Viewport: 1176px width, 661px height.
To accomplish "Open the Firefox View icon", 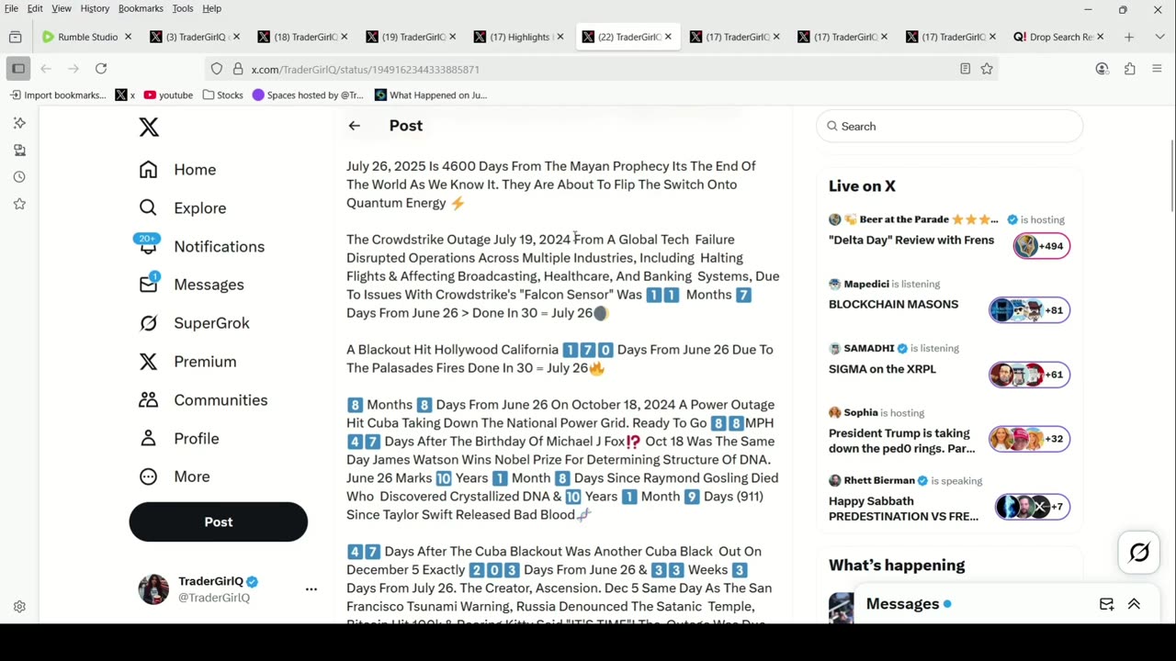I will pos(15,37).
